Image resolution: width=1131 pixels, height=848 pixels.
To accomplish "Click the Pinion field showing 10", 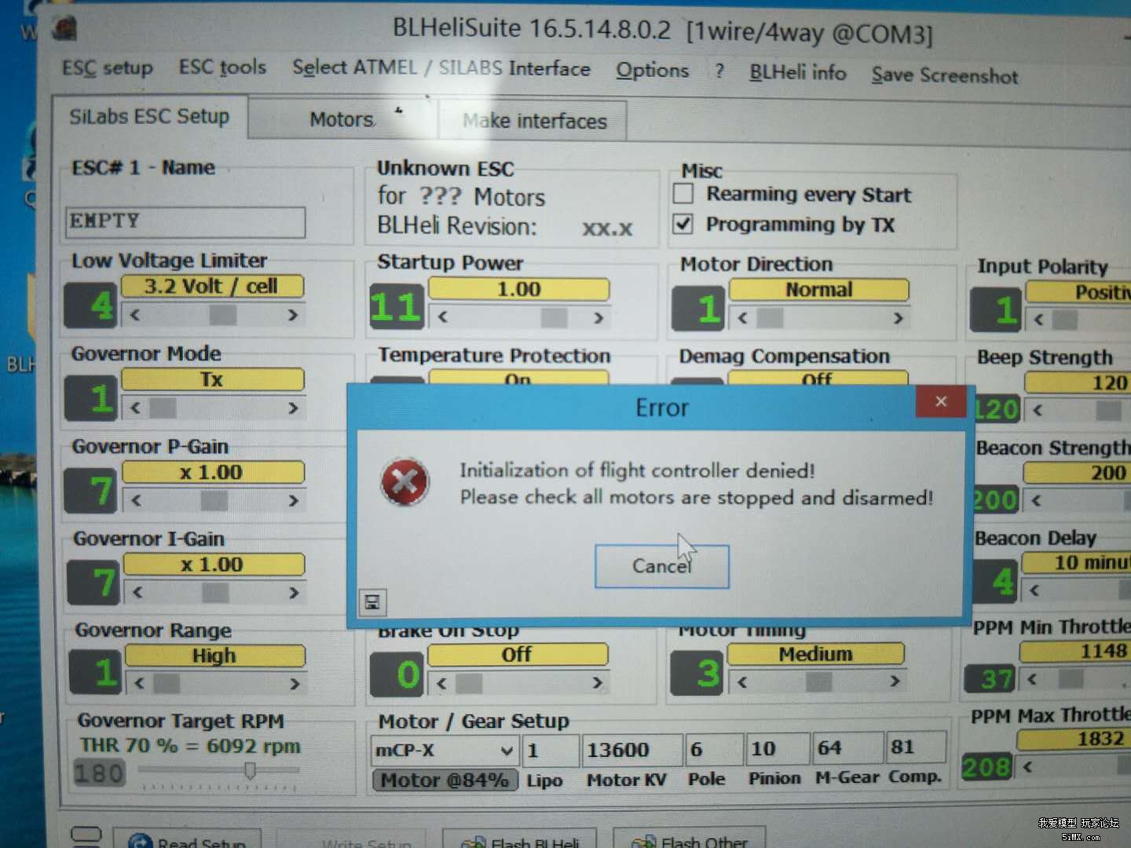I will click(x=776, y=748).
